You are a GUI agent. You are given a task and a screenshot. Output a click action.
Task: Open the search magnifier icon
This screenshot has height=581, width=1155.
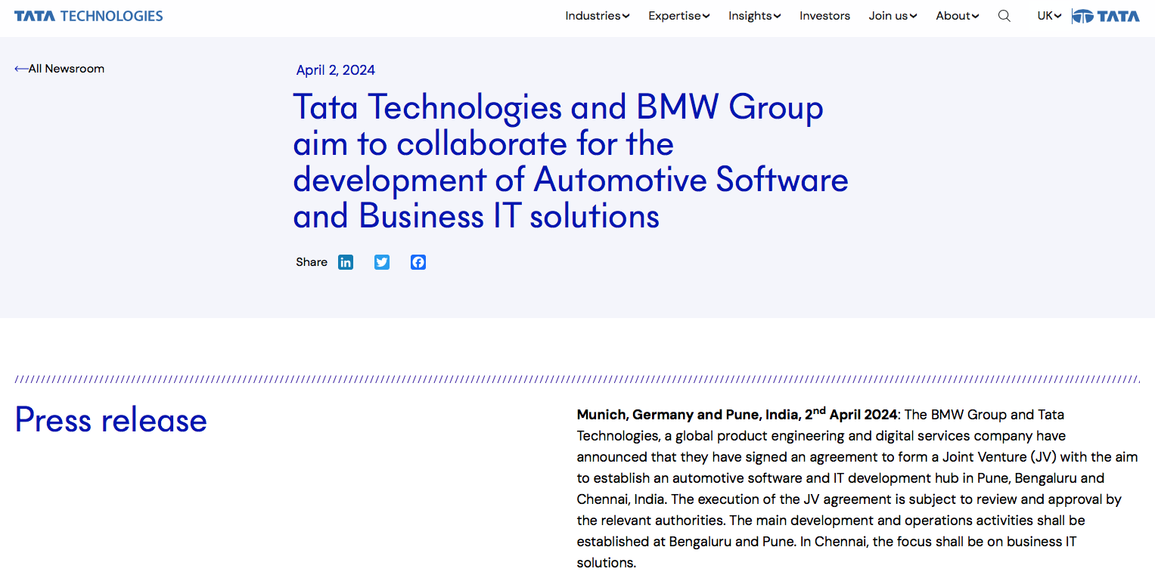click(x=1004, y=16)
